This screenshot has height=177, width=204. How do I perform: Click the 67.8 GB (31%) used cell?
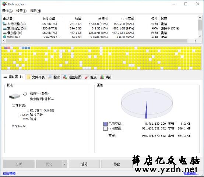[x=98, y=24]
